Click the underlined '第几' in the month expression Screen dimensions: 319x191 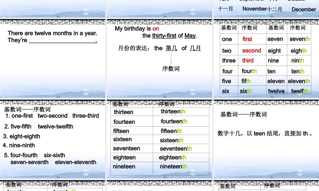pos(171,48)
